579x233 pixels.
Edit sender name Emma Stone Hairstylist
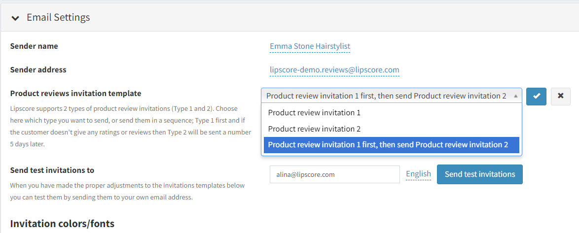coord(310,46)
